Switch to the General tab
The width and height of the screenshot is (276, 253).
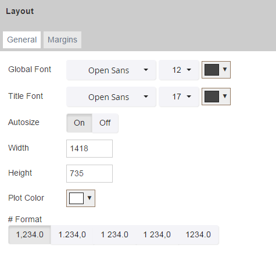tap(21, 40)
